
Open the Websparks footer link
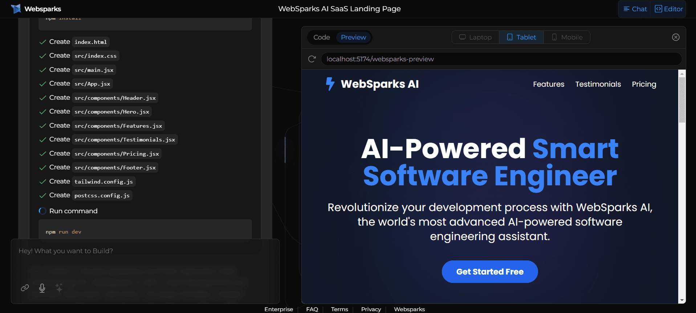pos(409,309)
